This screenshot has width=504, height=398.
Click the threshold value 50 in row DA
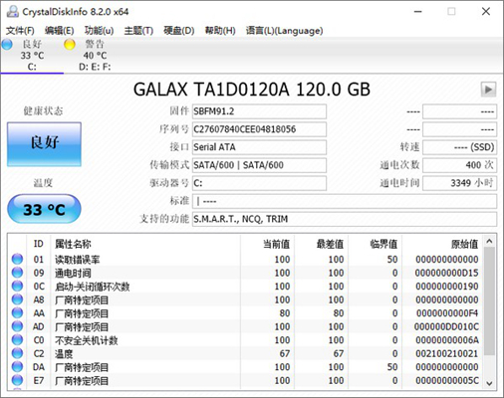click(392, 367)
